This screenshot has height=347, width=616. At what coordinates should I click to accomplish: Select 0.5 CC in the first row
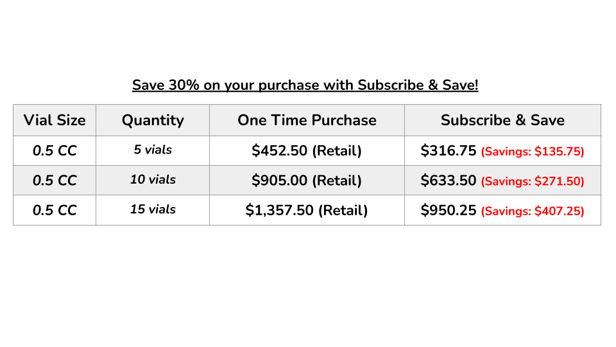coord(55,150)
